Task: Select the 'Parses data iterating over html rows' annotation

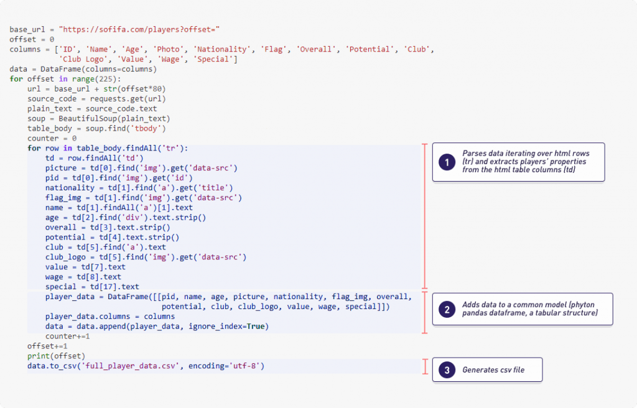Action: click(526, 162)
